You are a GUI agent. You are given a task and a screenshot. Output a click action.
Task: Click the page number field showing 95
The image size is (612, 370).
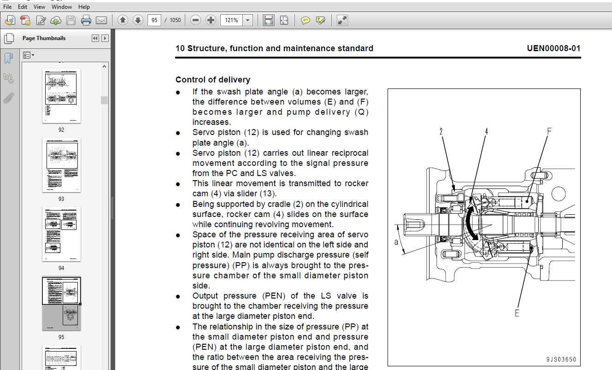click(154, 20)
